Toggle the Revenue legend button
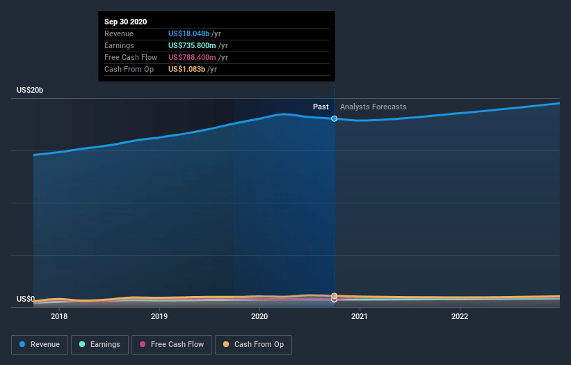The image size is (571, 365). pos(40,345)
